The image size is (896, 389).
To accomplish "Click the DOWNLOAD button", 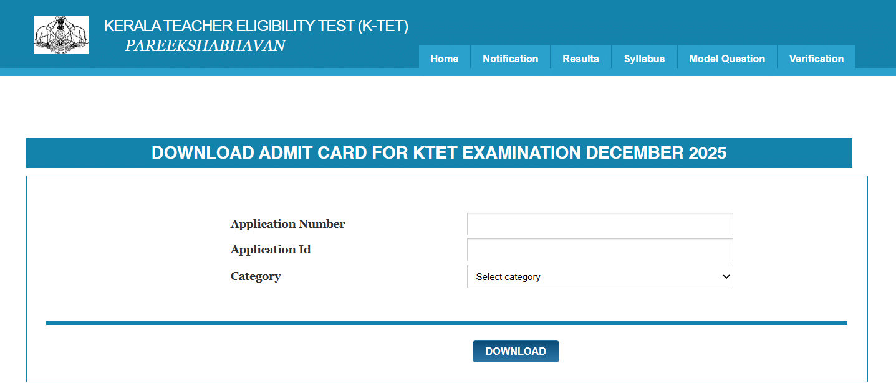I will click(515, 350).
